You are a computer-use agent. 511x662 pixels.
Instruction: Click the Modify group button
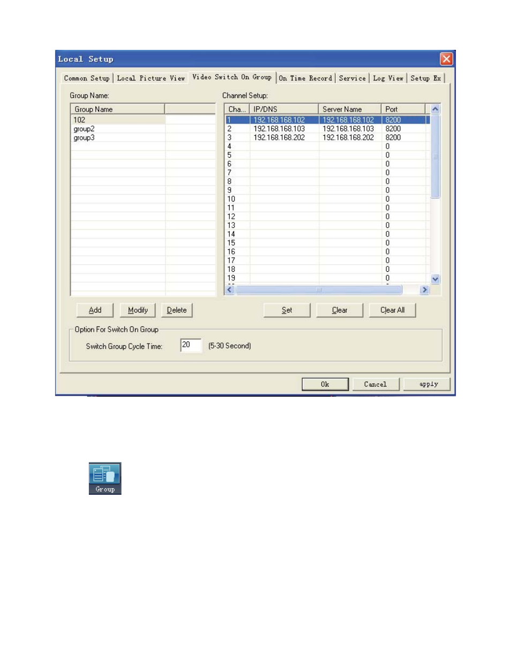[138, 310]
